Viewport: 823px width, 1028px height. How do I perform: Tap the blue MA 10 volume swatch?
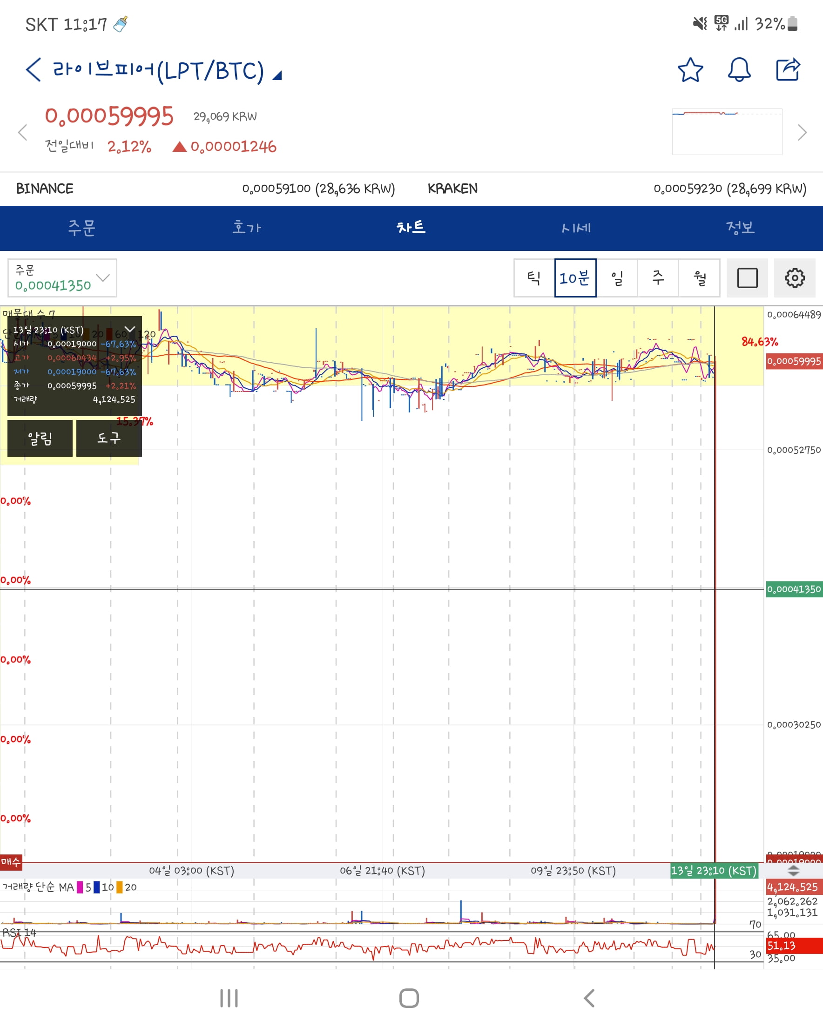97,887
